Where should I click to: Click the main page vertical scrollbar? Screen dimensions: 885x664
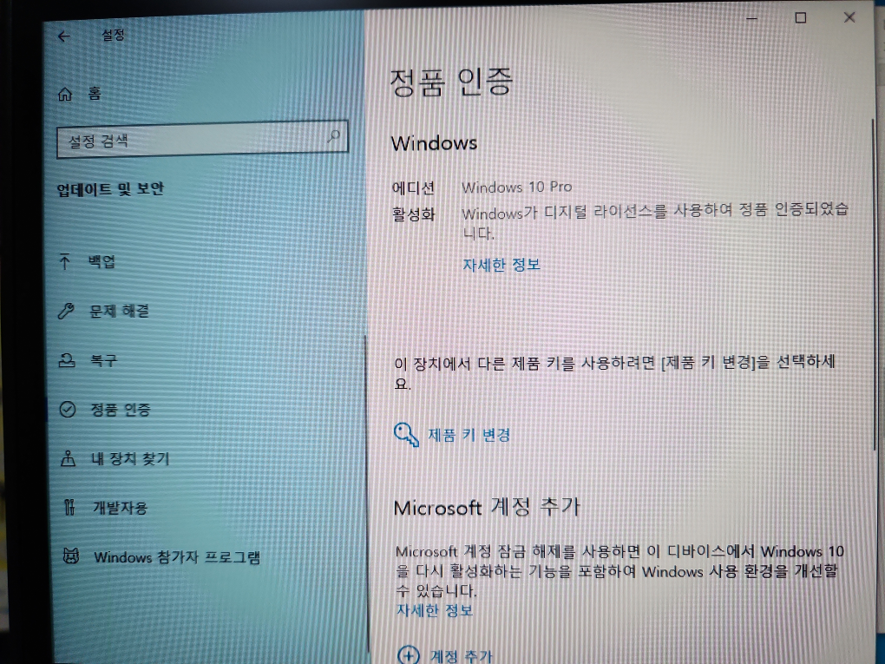tap(875, 286)
